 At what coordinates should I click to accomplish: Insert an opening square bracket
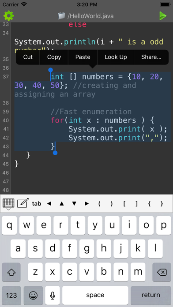[124, 204]
